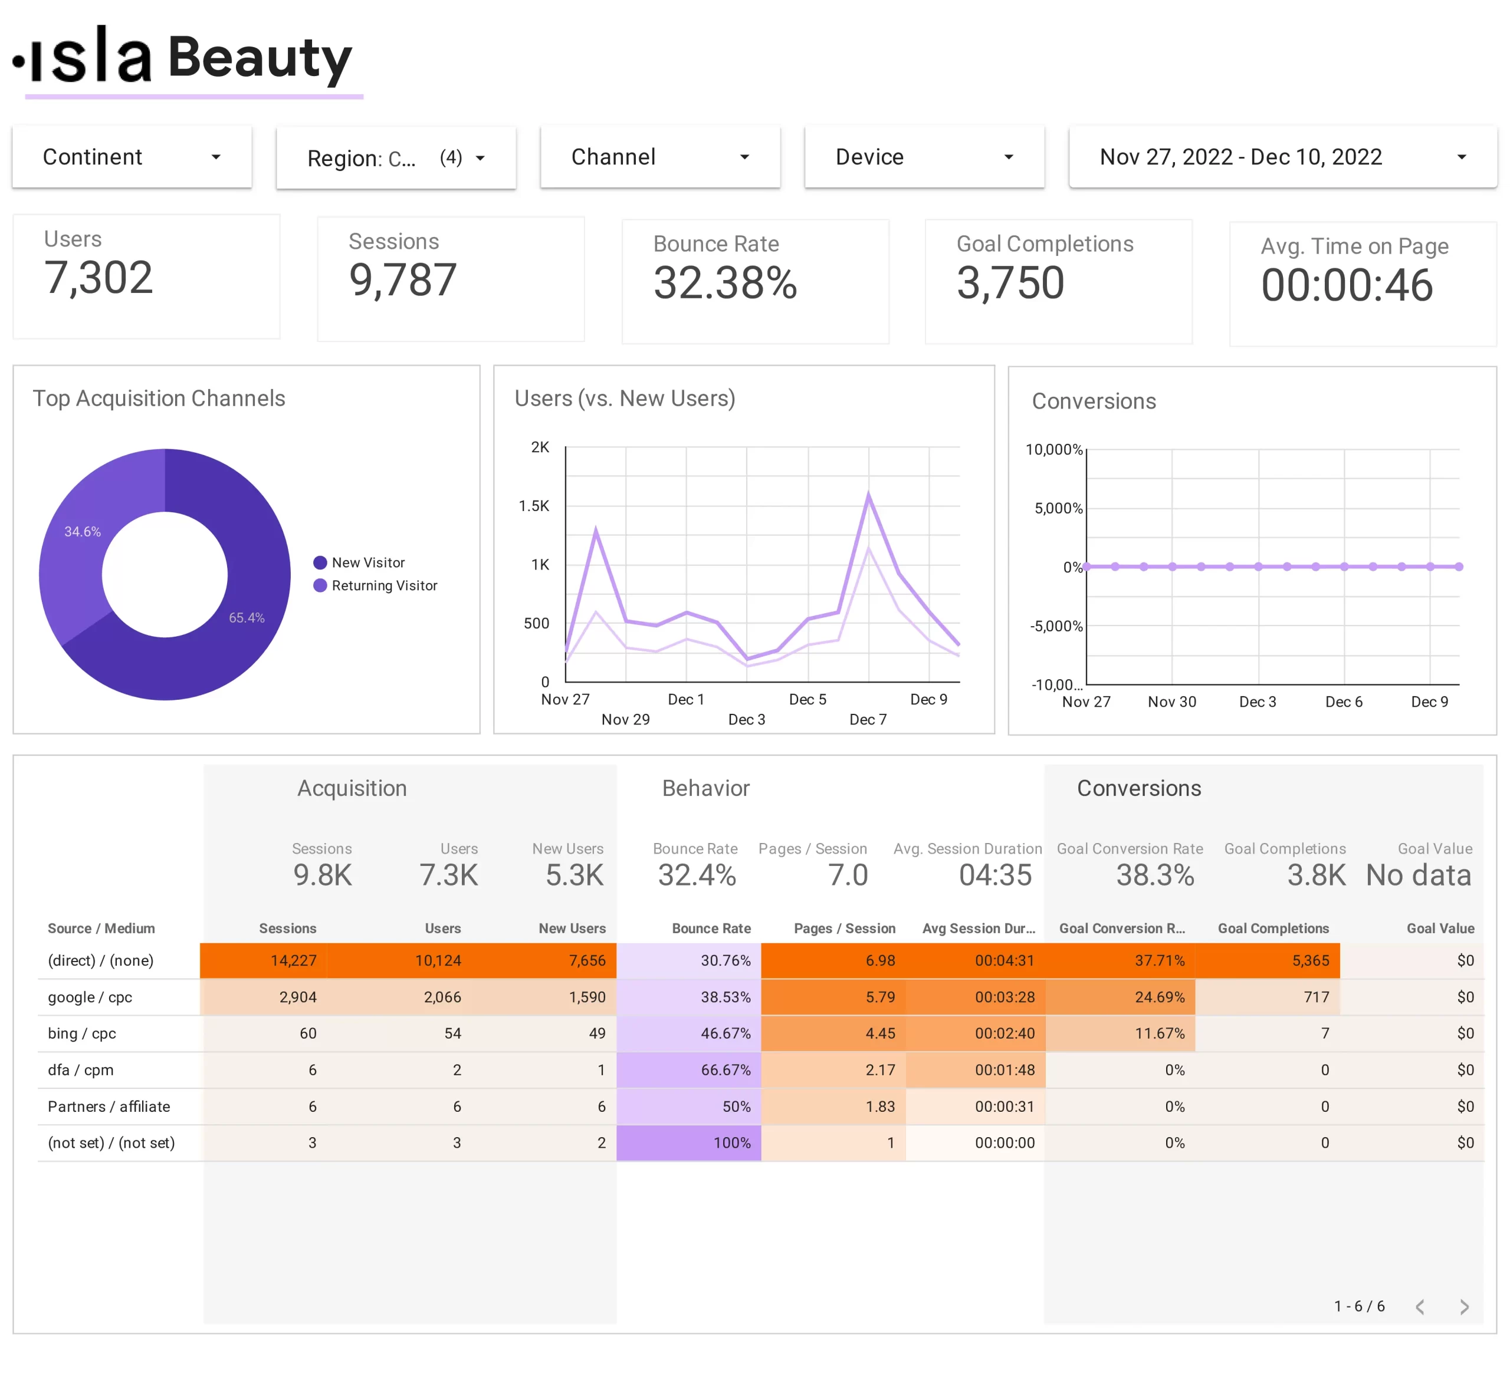1510x1383 pixels.
Task: Click Avg. Time on Page 00:00:46
Action: [x=1363, y=284]
